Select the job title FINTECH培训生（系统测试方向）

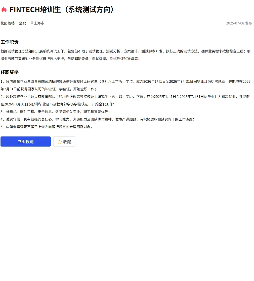[x=62, y=10]
